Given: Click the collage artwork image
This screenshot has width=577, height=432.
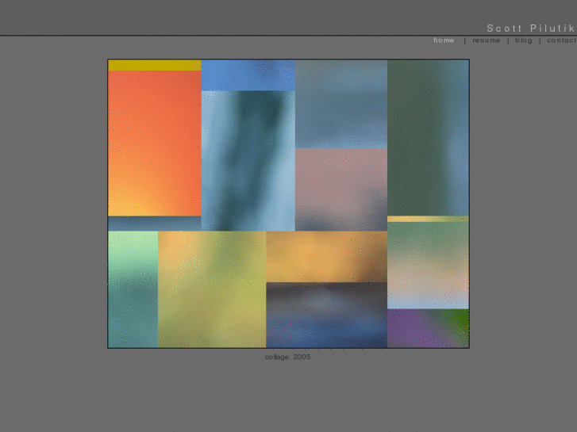Looking at the screenshot, I should pos(288,204).
